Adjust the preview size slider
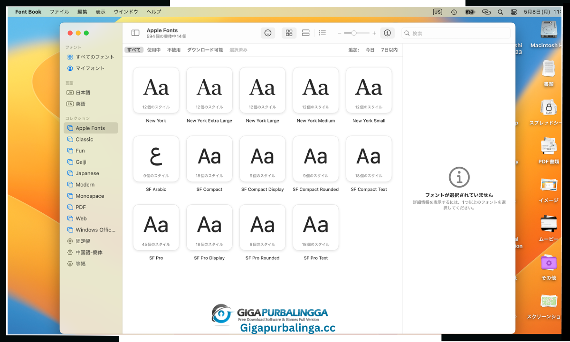Image resolution: width=570 pixels, height=342 pixels. (357, 33)
